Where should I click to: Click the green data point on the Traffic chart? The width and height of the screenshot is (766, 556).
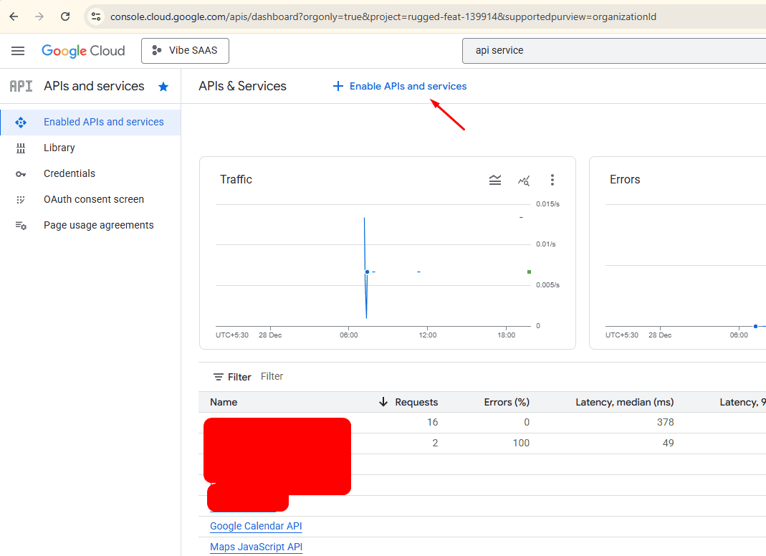click(529, 272)
